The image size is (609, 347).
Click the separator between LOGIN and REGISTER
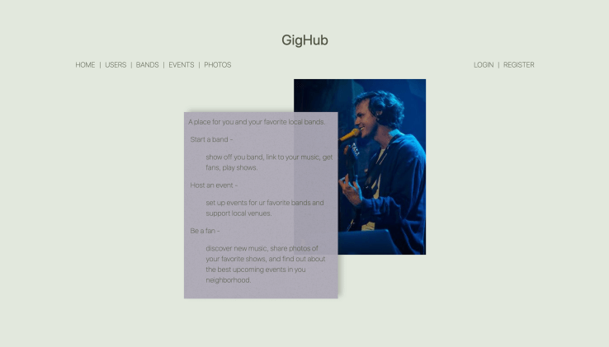pyautogui.click(x=498, y=65)
